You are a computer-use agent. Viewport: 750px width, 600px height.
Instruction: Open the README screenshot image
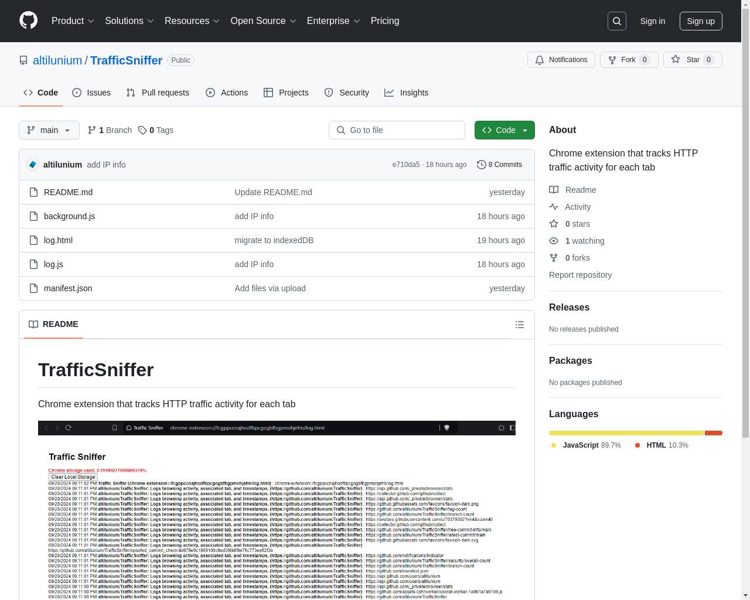tap(277, 510)
